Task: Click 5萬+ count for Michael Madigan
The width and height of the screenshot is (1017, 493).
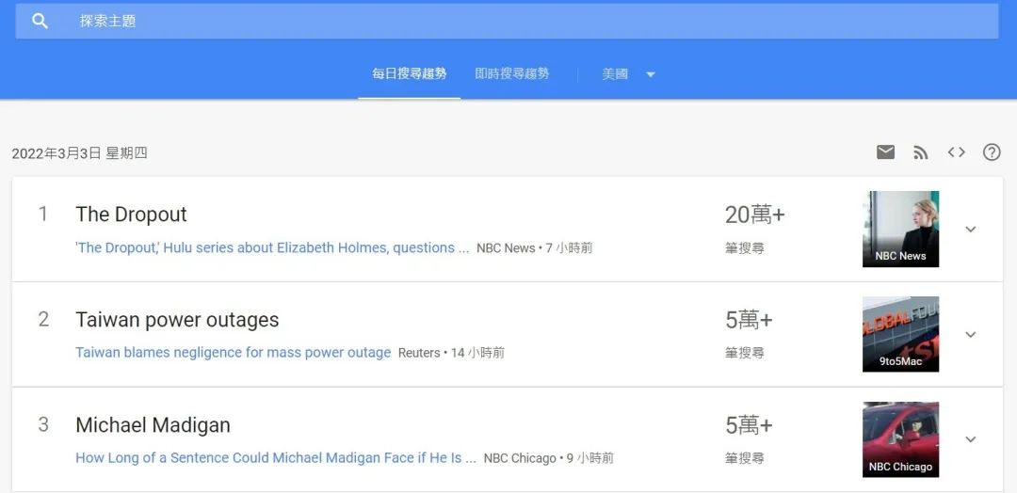Action: tap(750, 425)
